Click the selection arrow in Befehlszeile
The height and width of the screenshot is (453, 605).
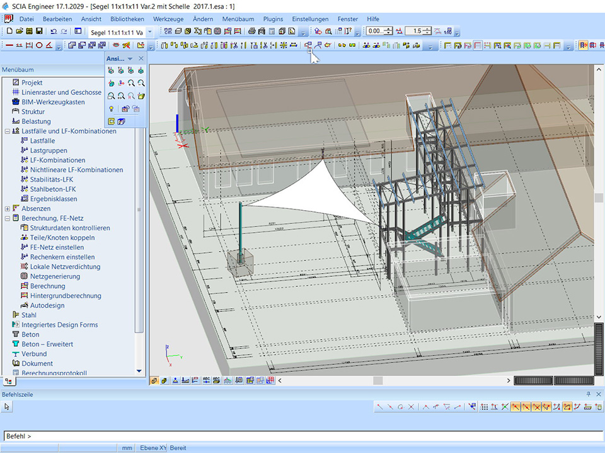click(x=7, y=406)
